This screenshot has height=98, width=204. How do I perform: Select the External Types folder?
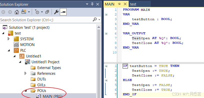pyautogui.click(x=49, y=67)
